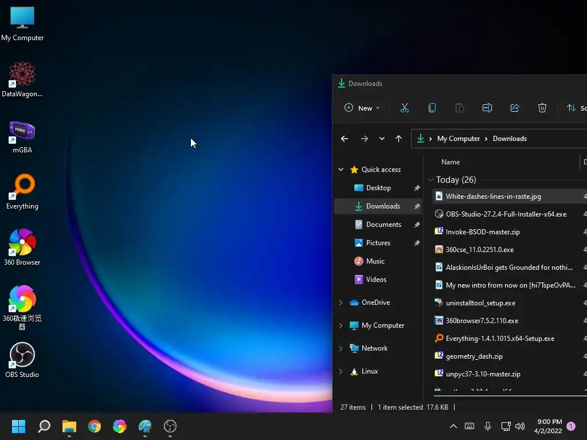Click the Paste icon in Explorer toolbar

click(x=459, y=108)
